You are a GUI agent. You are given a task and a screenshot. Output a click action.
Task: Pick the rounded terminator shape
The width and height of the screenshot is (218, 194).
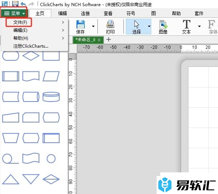pos(11,56)
